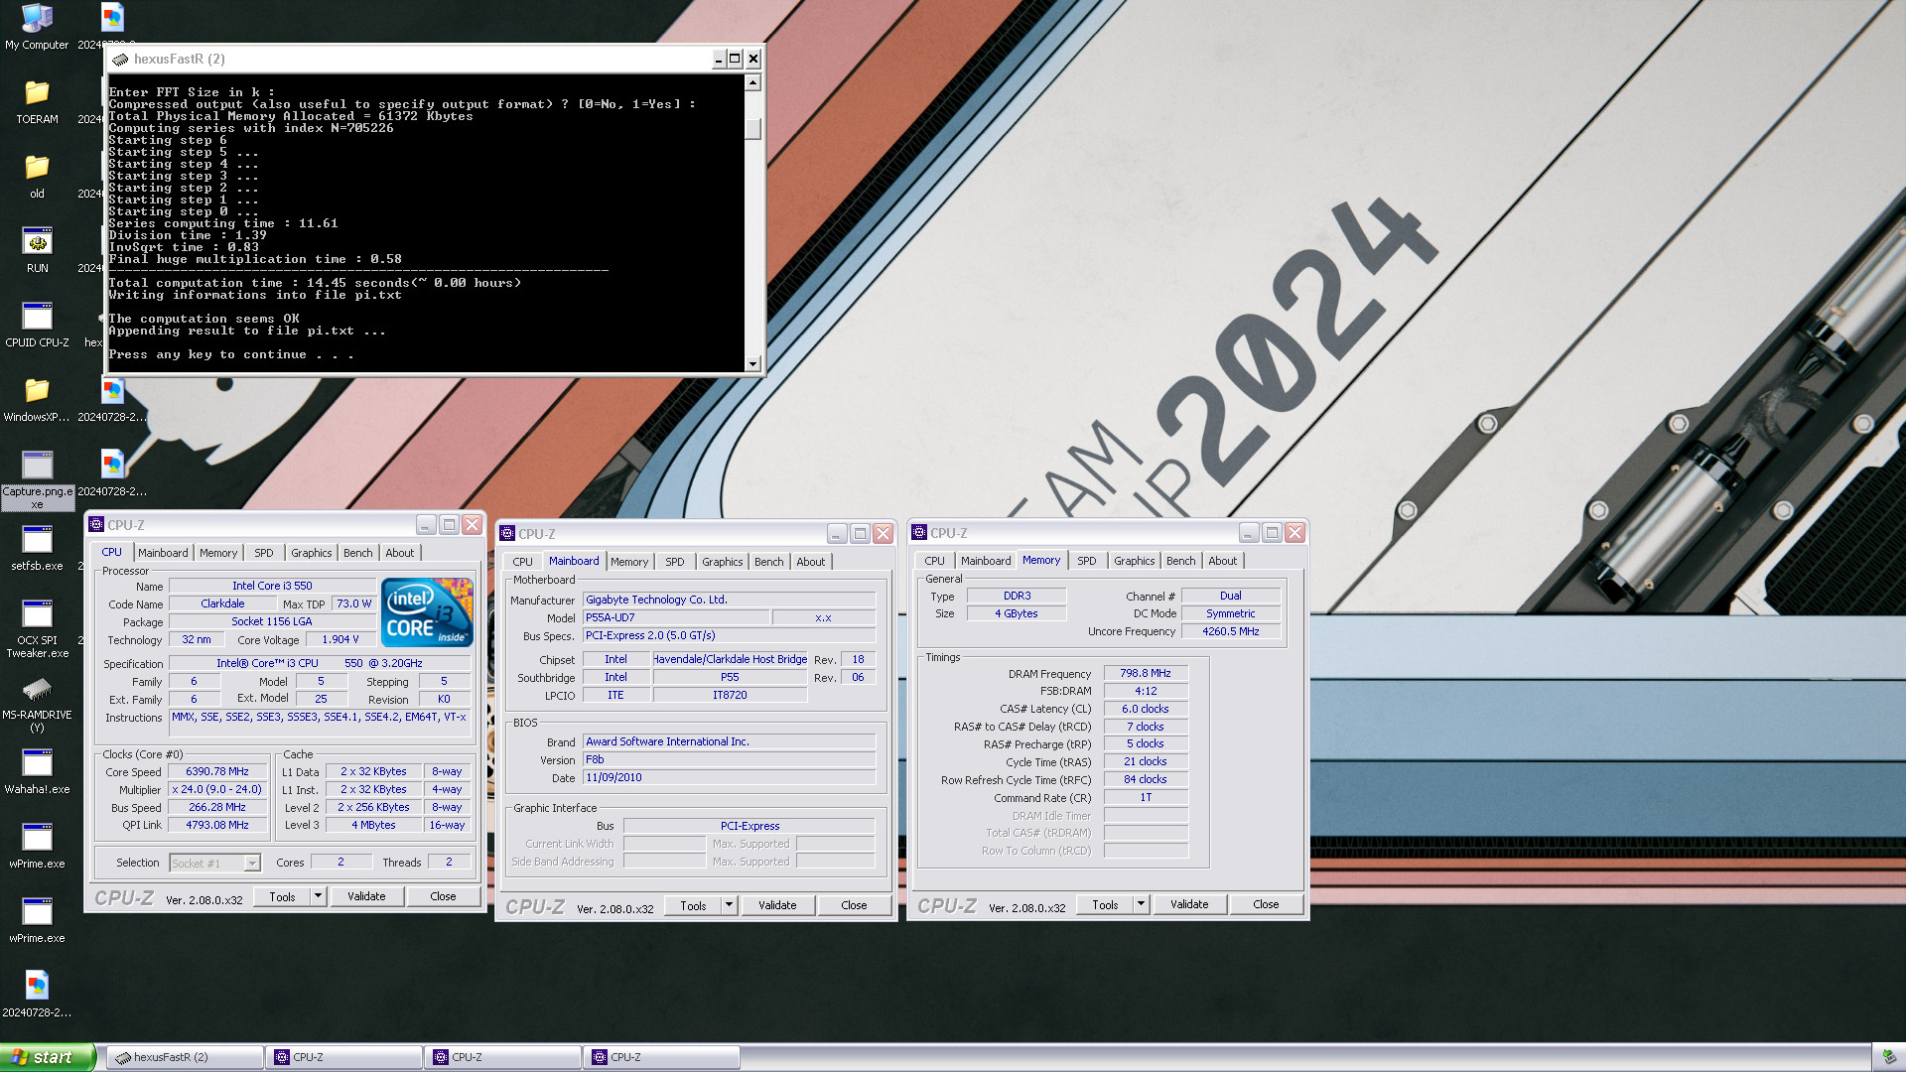
Task: Click the CPU-Z Mainboard window title icon
Action: pos(507,533)
